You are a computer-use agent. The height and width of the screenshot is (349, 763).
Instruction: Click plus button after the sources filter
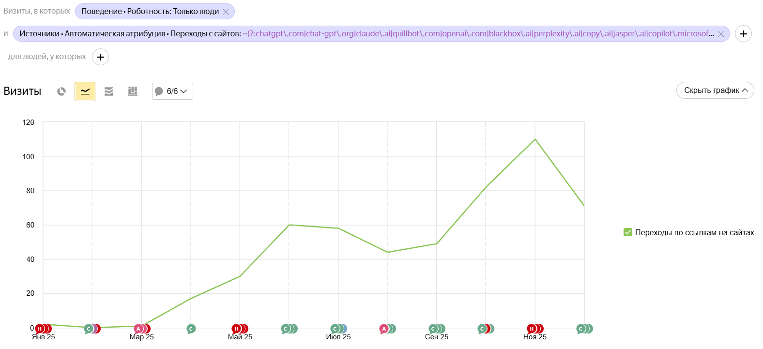coord(743,34)
